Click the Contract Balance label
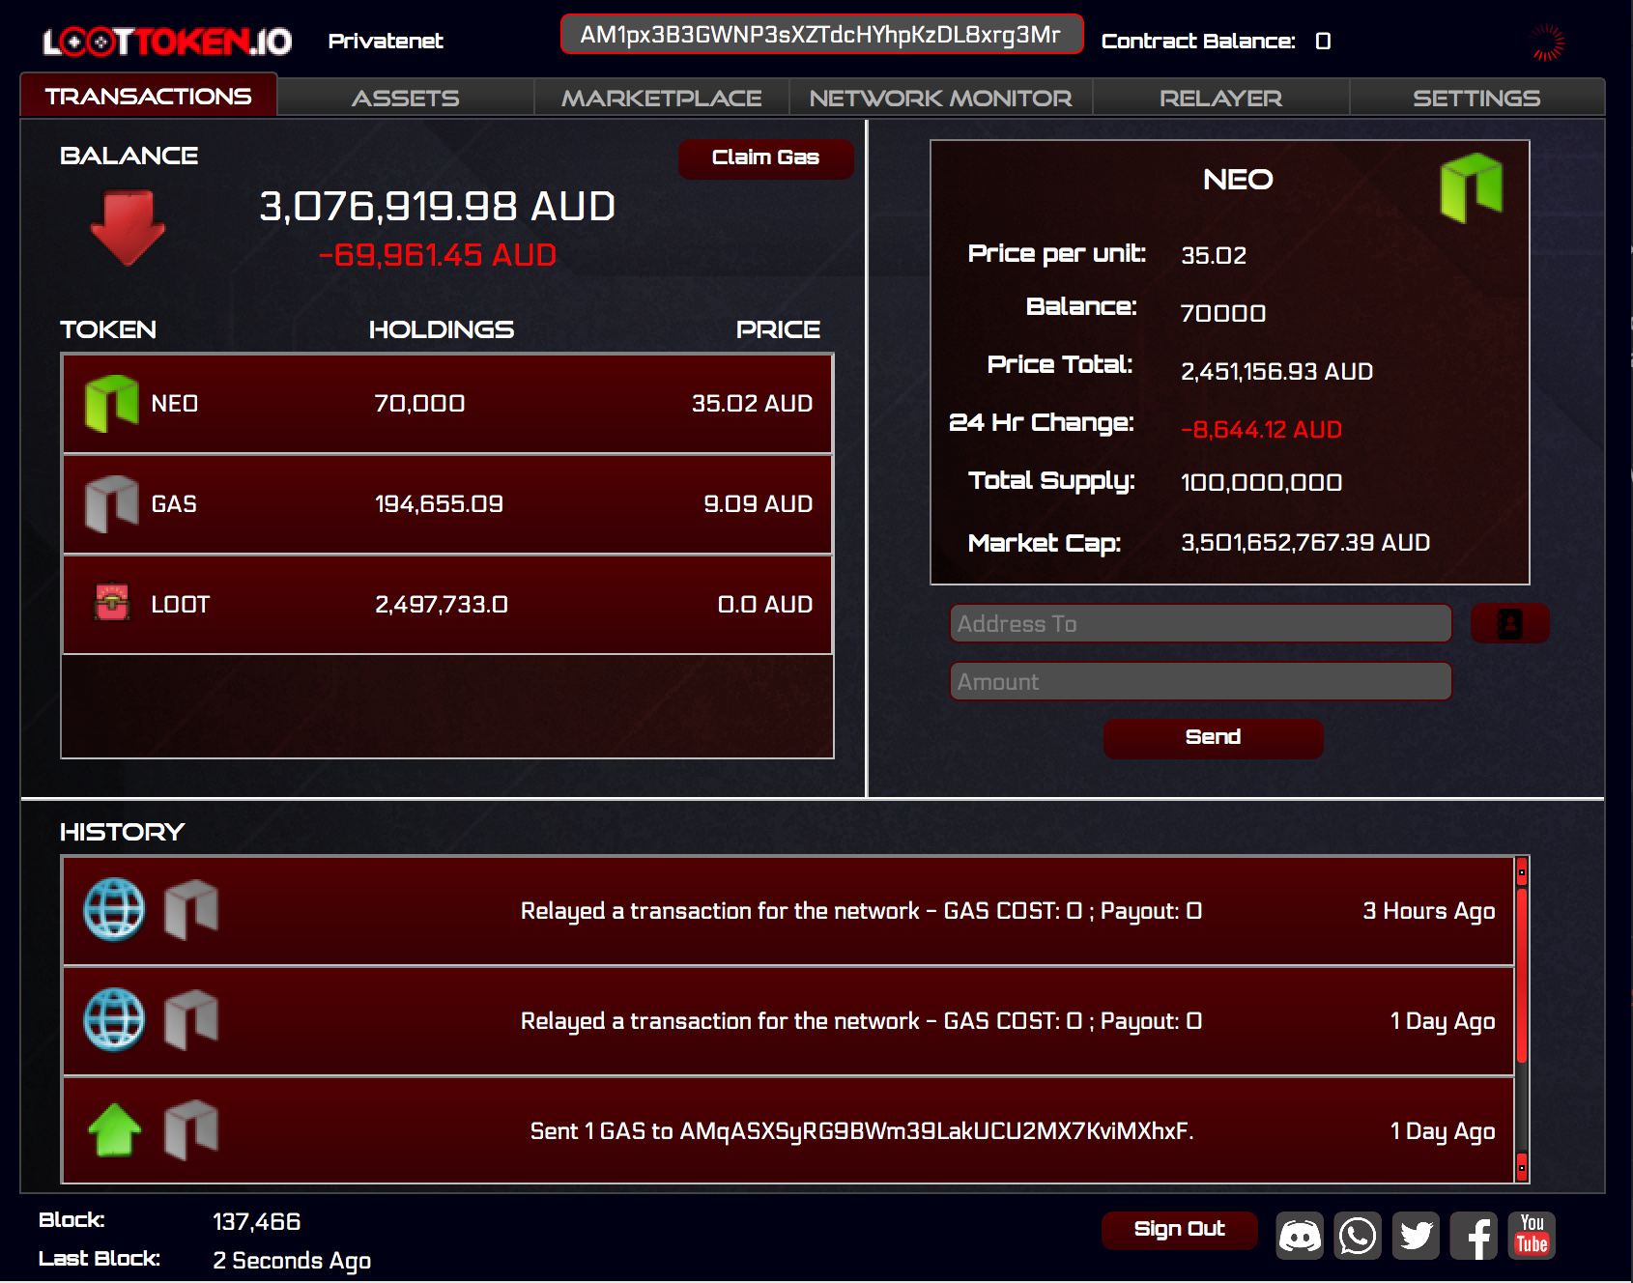 1198,41
